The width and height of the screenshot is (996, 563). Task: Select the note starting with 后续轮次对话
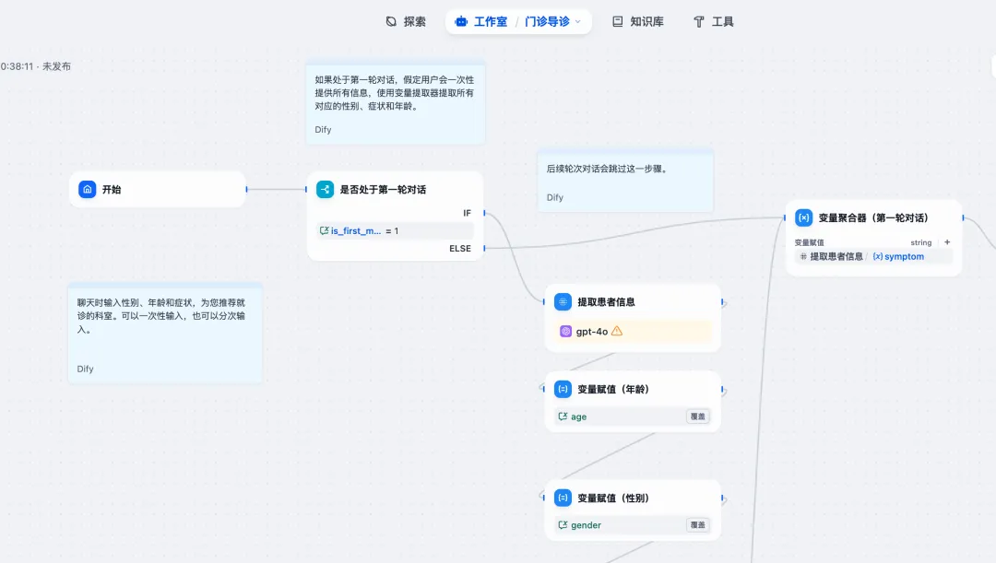point(625,181)
